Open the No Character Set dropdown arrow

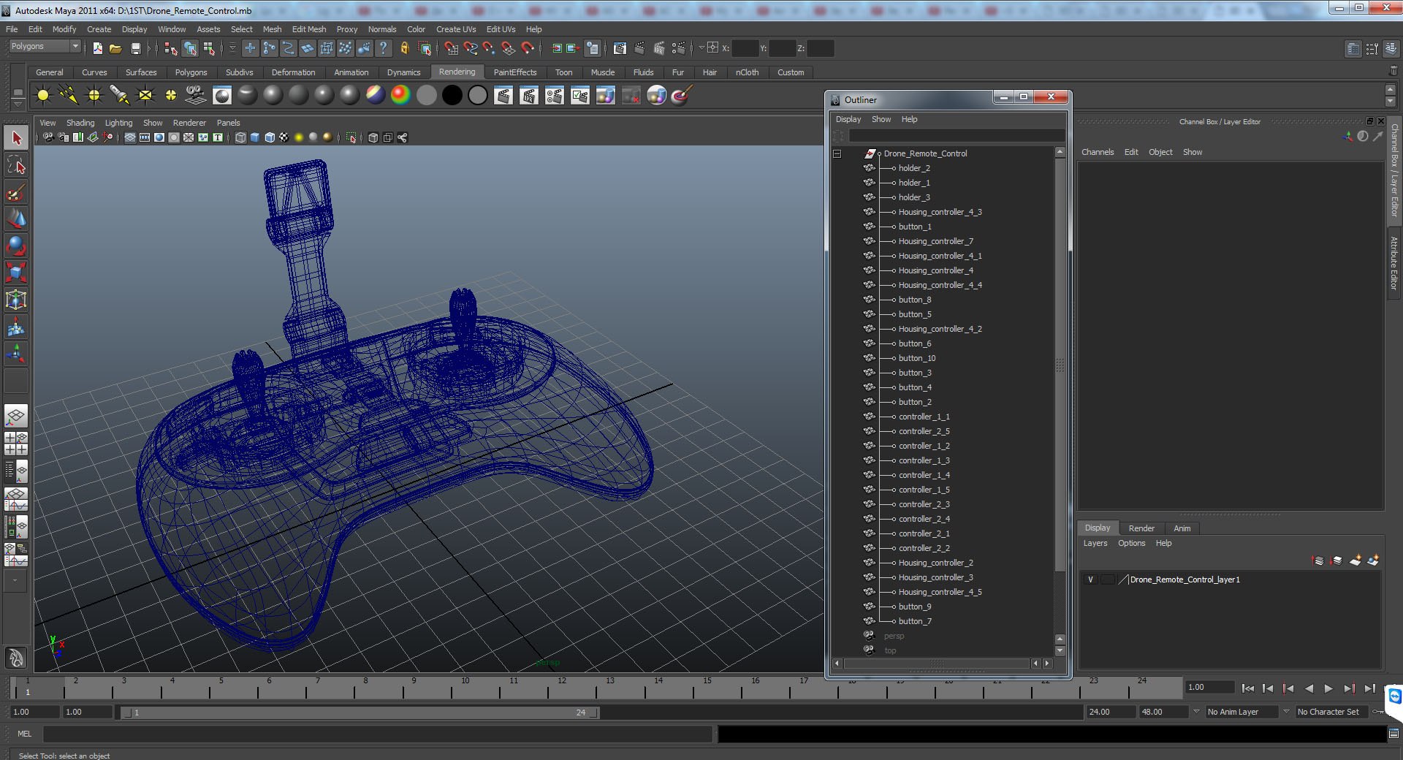[1287, 711]
